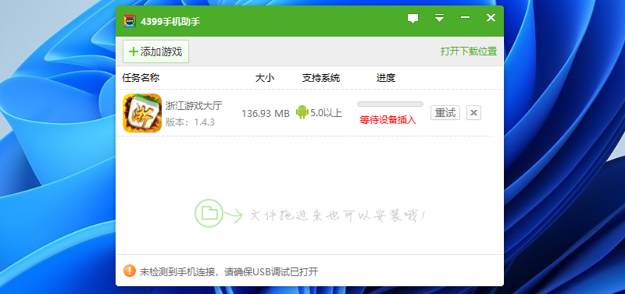Click the 进度 column header
This screenshot has height=294, width=625.
pyautogui.click(x=386, y=77)
